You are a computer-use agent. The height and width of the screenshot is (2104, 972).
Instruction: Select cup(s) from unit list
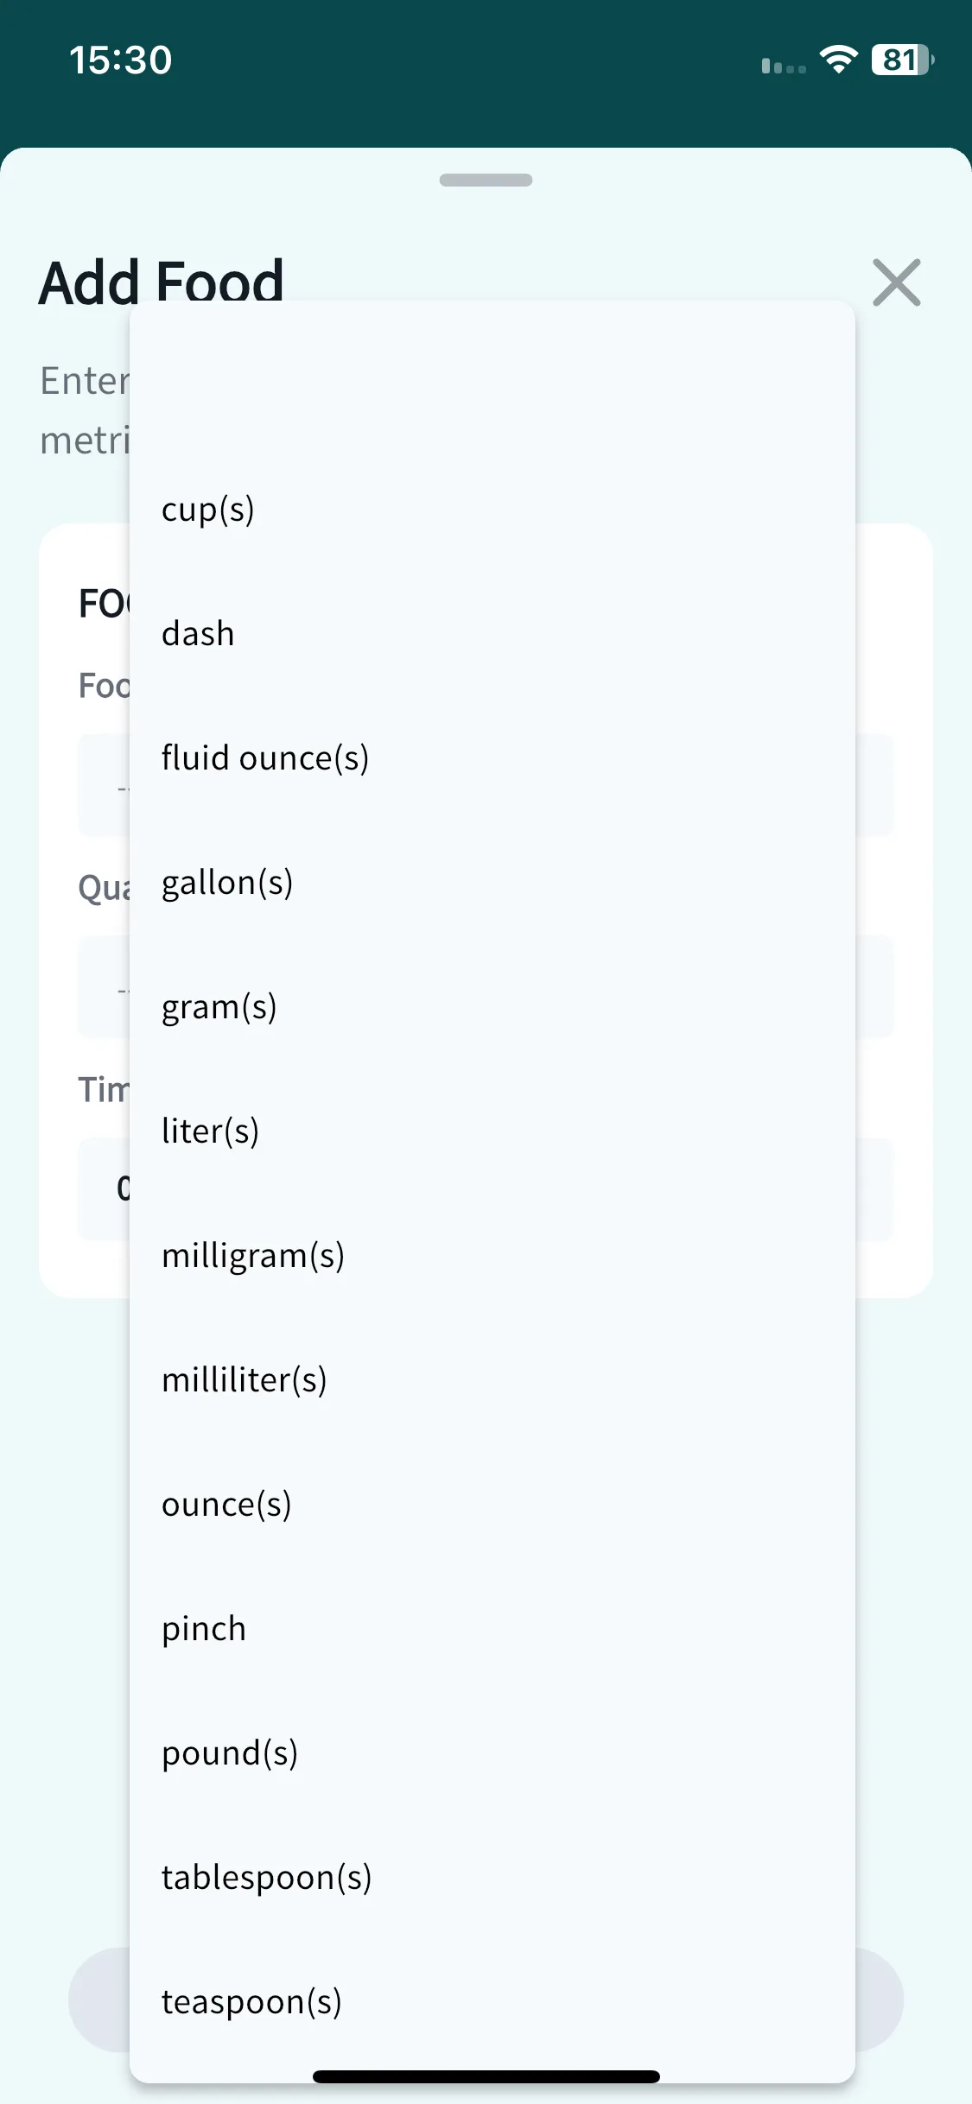coord(492,510)
